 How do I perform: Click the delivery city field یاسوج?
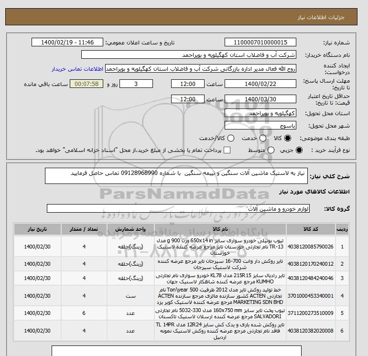pos(260,126)
